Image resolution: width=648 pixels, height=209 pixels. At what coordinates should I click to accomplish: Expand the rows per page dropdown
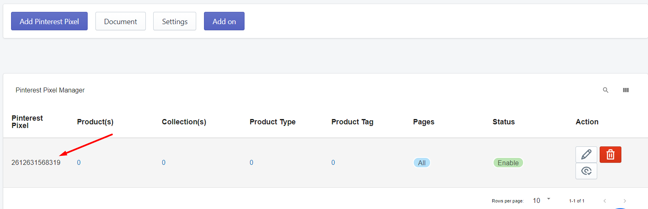tap(542, 200)
